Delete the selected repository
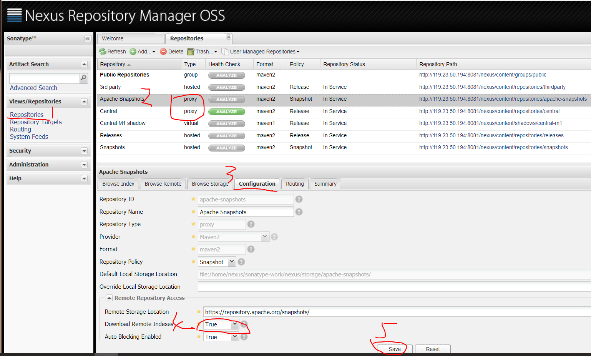Viewport: 591px width, 356px height. pos(172,52)
